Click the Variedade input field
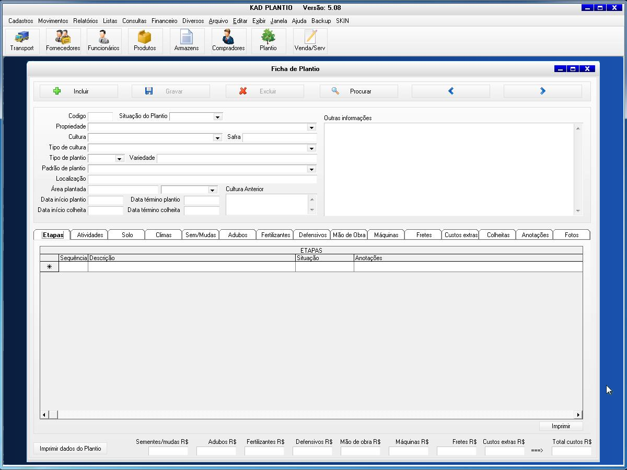 tap(237, 158)
